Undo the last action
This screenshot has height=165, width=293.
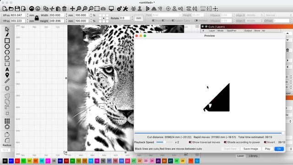(32, 9)
